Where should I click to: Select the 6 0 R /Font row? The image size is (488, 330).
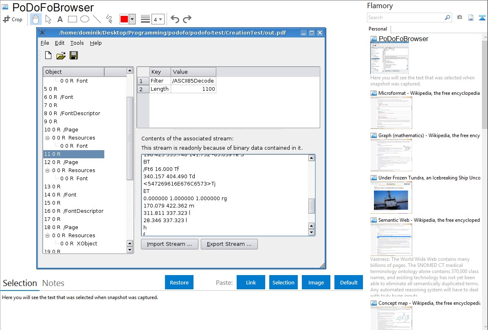coord(59,97)
